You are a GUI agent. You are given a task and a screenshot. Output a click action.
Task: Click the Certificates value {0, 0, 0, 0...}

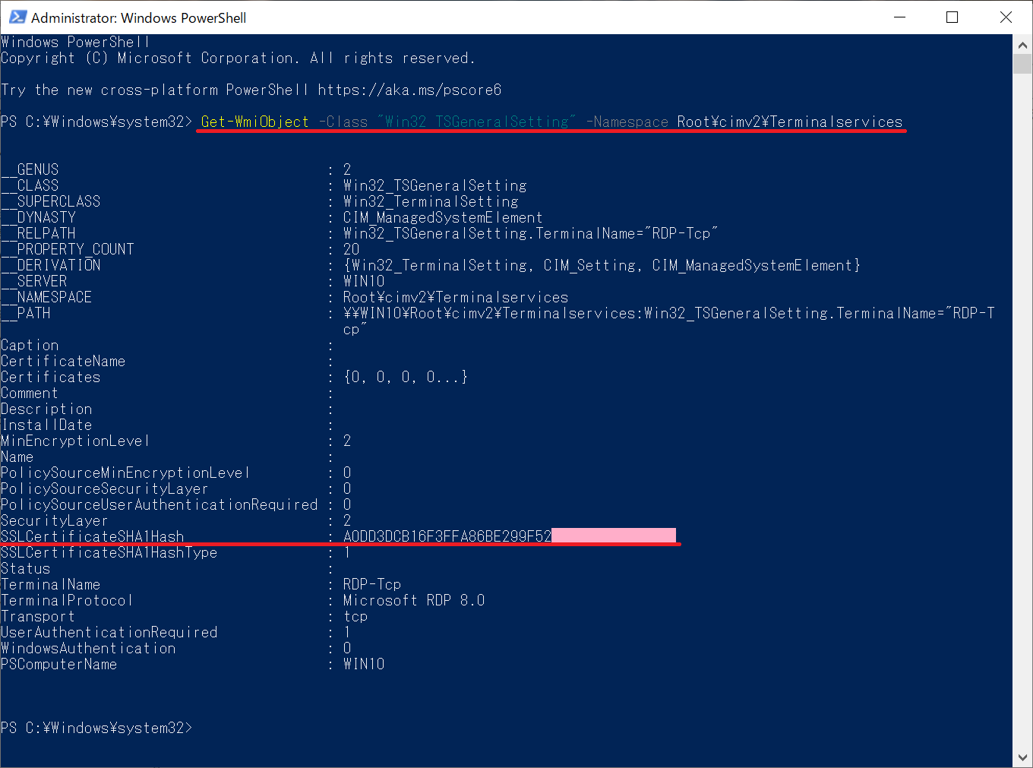coord(406,377)
